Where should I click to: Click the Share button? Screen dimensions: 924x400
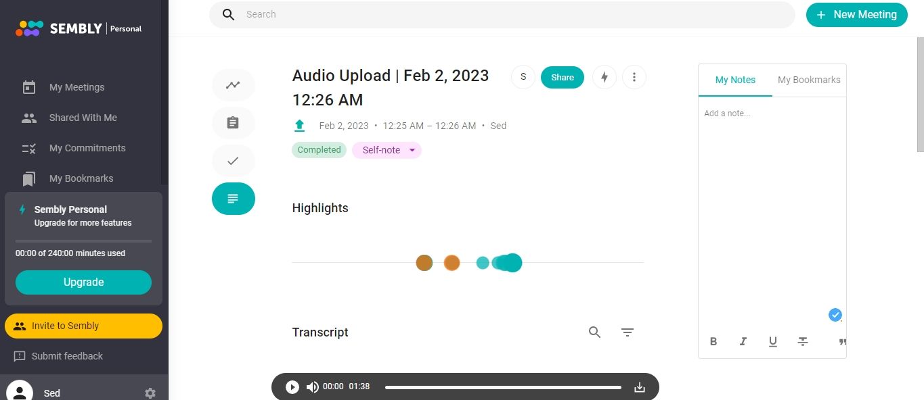(x=563, y=77)
